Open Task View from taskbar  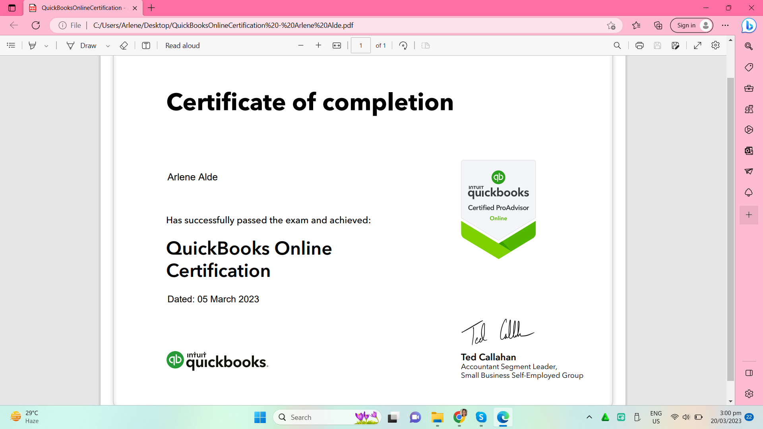coord(393,417)
